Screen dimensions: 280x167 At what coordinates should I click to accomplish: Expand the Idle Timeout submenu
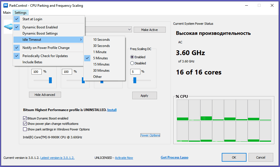(49, 40)
